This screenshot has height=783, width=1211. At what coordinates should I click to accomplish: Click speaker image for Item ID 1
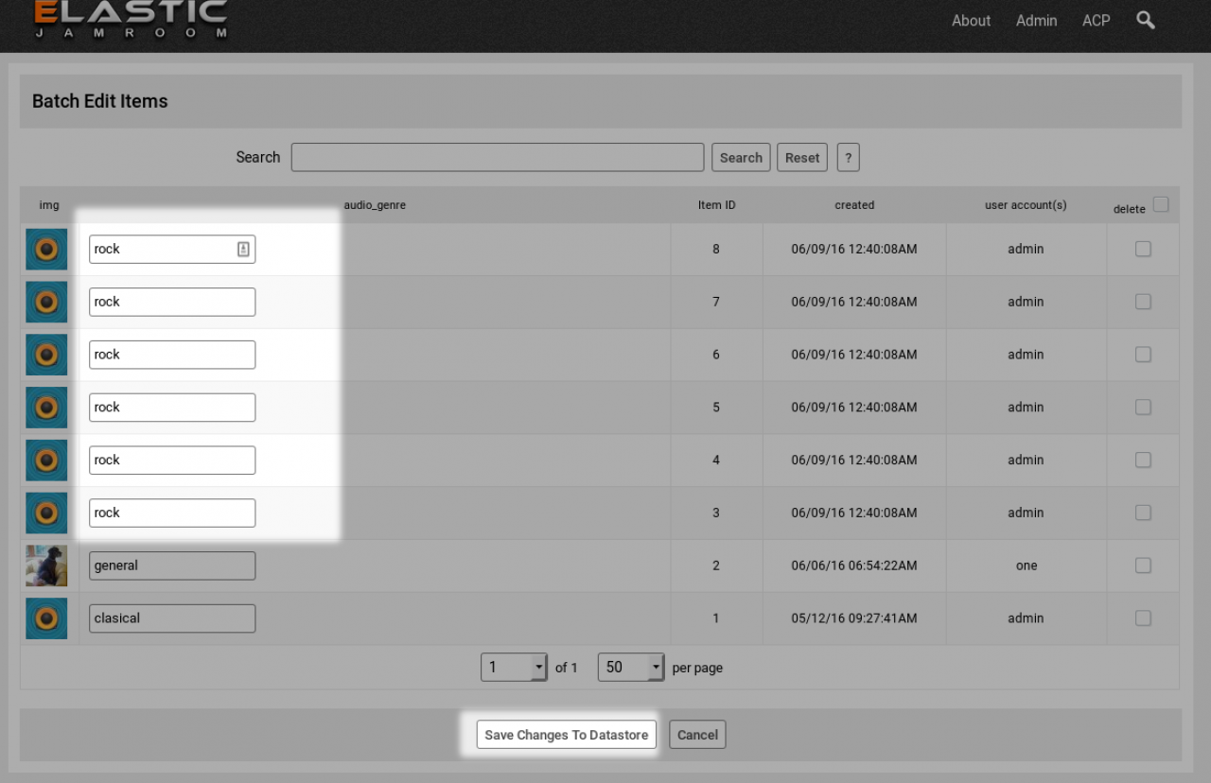click(46, 618)
